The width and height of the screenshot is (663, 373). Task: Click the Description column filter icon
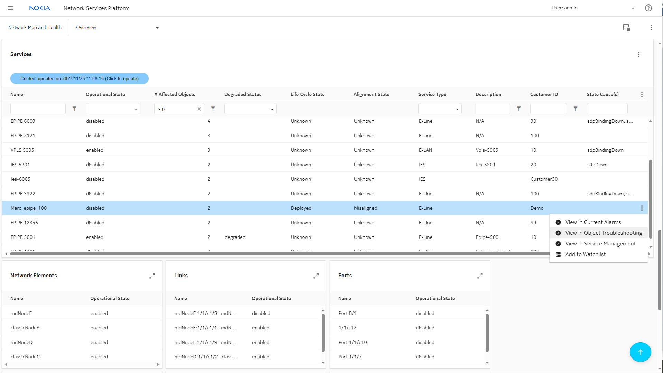click(x=518, y=109)
